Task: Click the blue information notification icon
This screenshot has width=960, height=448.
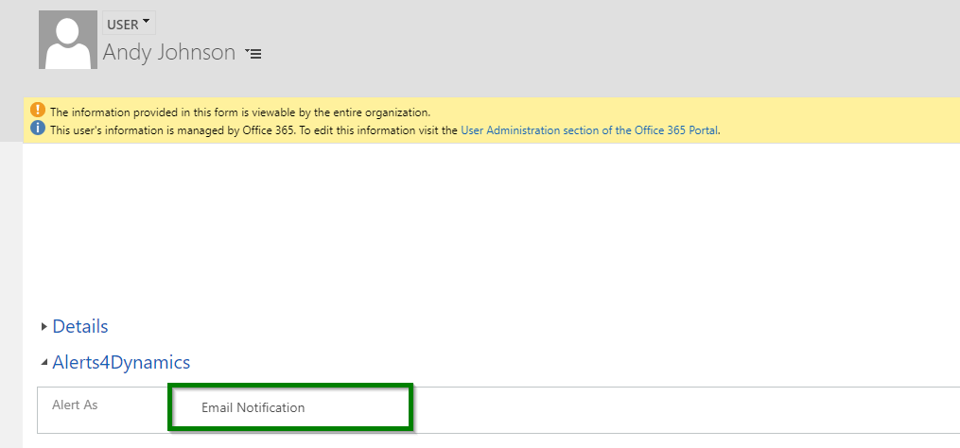Action: click(38, 129)
